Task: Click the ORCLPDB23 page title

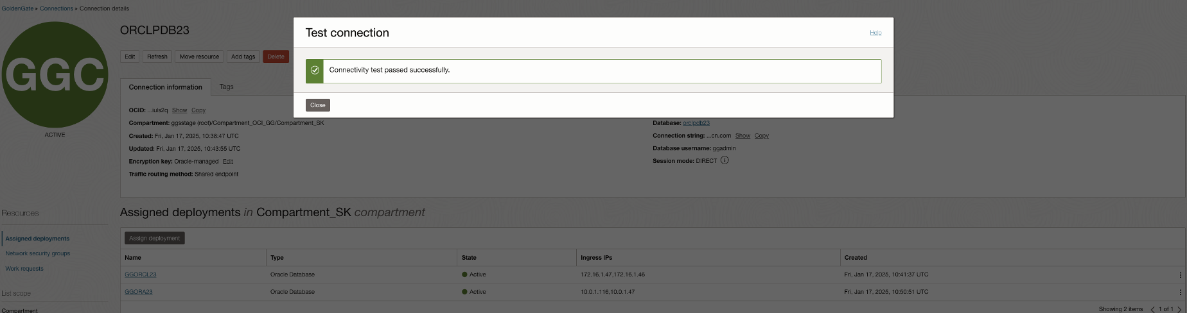Action: pos(155,30)
